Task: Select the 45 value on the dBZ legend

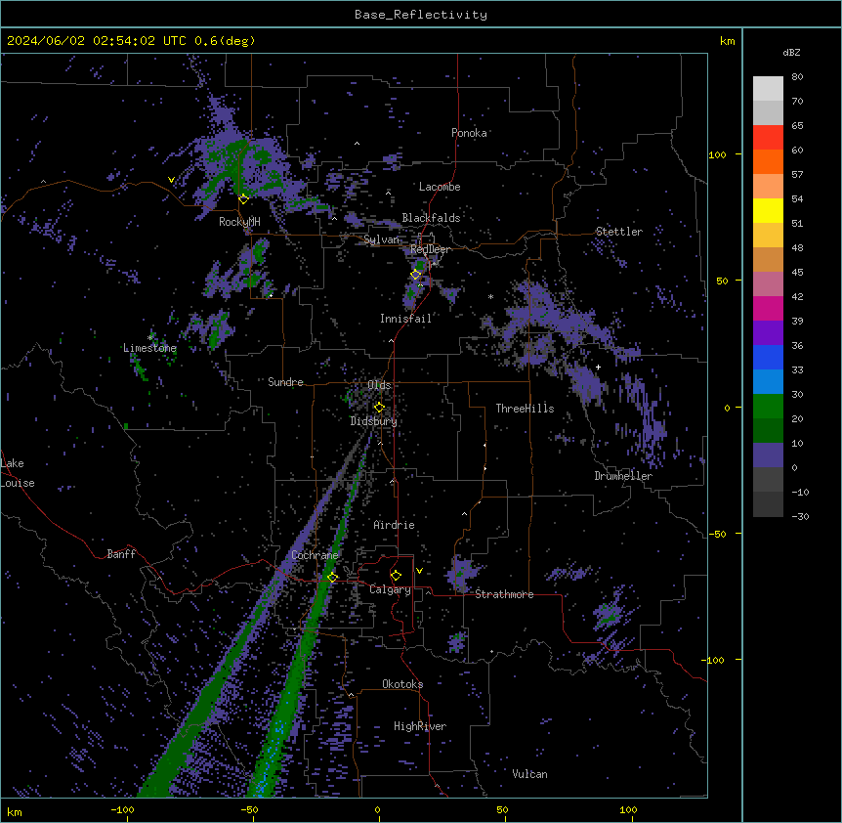Action: click(x=797, y=273)
